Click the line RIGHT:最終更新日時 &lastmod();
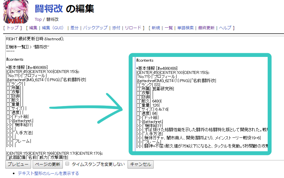Screen dimensions: 284x178 (35, 39)
